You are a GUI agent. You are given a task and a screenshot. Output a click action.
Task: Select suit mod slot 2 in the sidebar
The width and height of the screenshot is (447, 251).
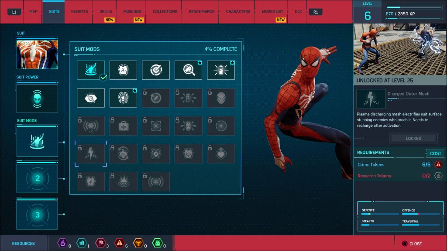click(x=37, y=178)
